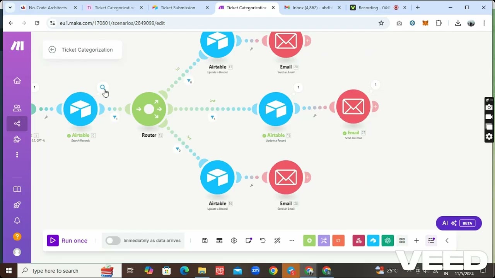The width and height of the screenshot is (495, 278).
Task: Open the orange Help question icon
Action: (17, 236)
